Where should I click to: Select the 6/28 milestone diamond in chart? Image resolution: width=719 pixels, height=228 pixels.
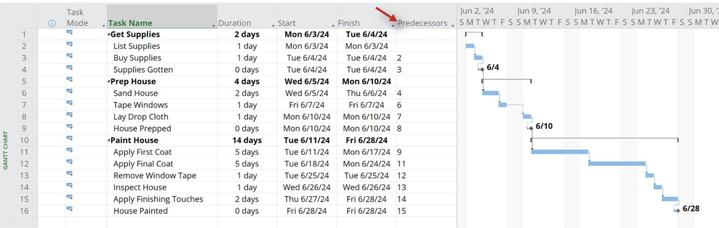[678, 210]
